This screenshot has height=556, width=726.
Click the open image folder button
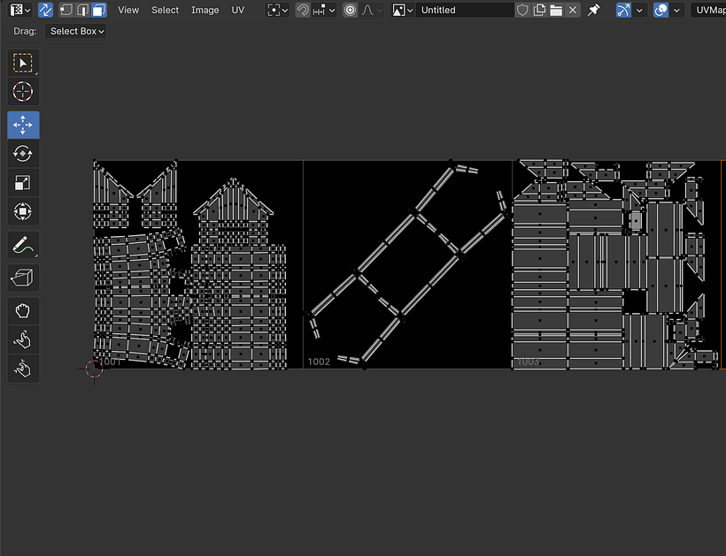click(x=556, y=11)
